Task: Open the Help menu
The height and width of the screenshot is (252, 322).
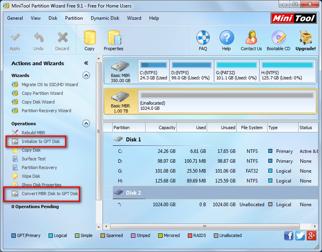Action: [154, 18]
